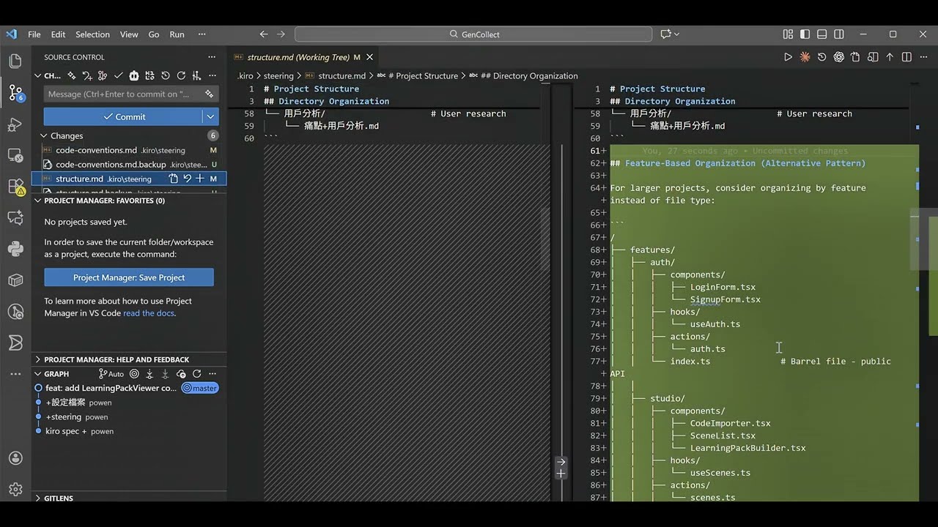Refresh the Graph panel
This screenshot has width=938, height=527.
[196, 373]
